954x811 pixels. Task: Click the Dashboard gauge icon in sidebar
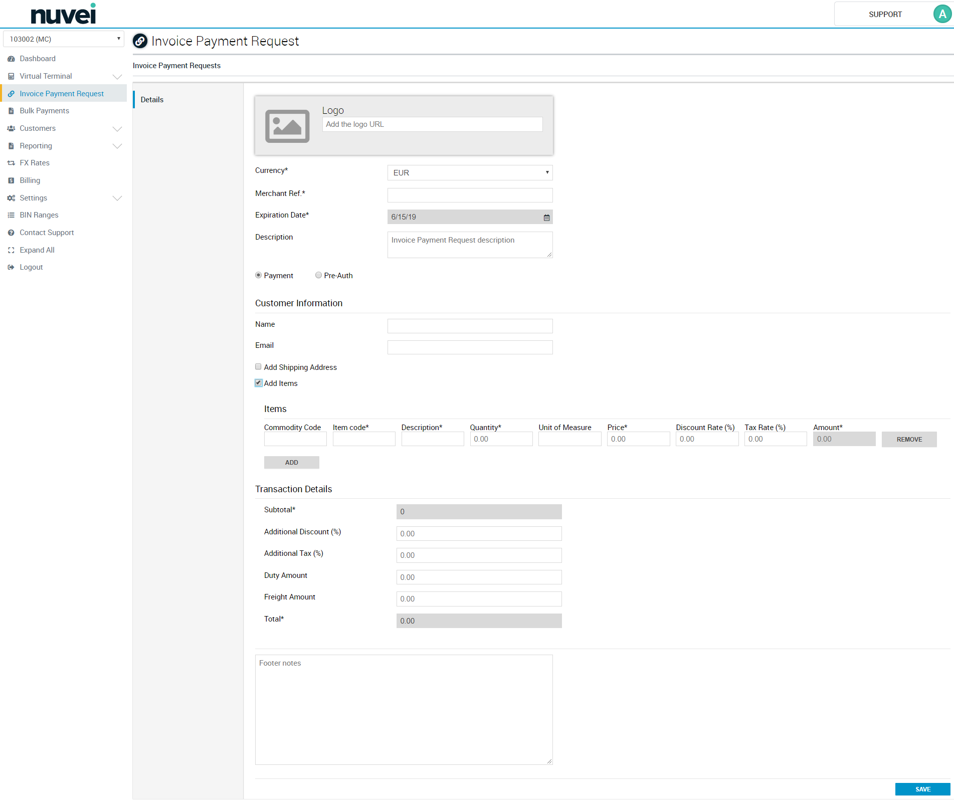click(x=11, y=59)
